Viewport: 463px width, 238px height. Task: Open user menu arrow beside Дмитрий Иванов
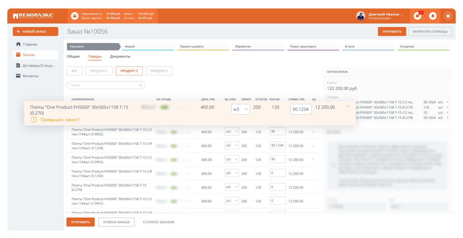click(402, 16)
